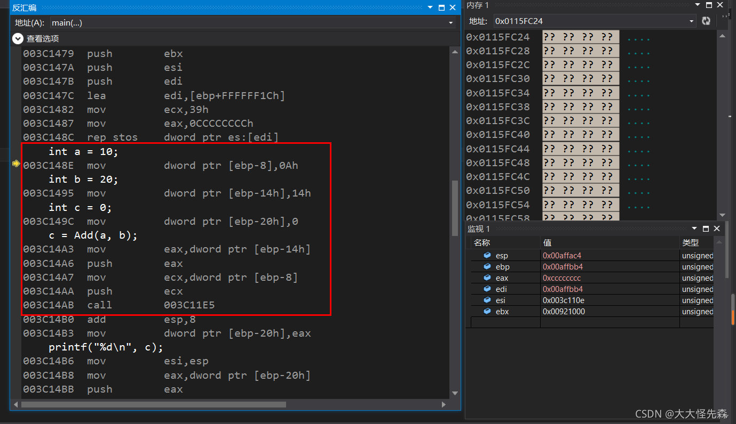Click instruction at 003C1479 push ebx
736x424 pixels.
pos(102,54)
